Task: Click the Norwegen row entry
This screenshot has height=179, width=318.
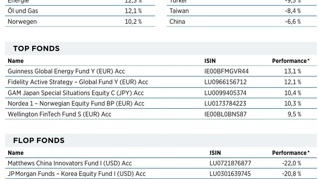Action: tap(80, 22)
